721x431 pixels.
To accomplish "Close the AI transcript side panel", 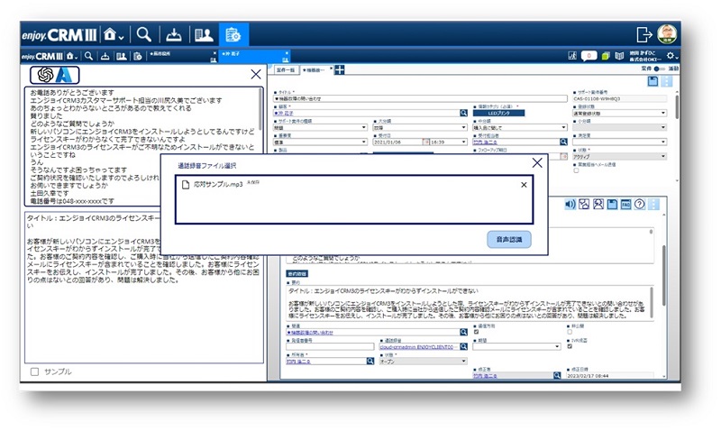I will [256, 74].
